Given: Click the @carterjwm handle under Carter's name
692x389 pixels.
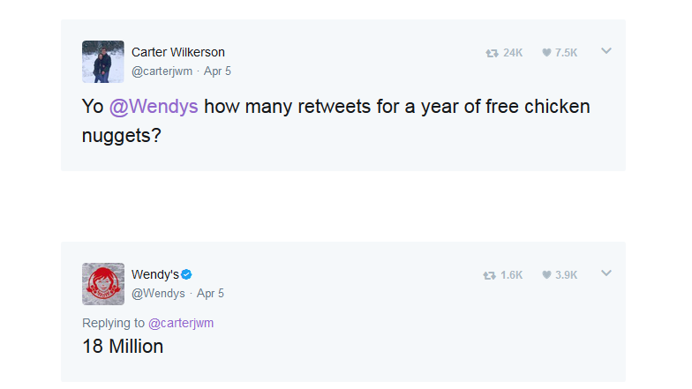Looking at the screenshot, I should pyautogui.click(x=162, y=71).
